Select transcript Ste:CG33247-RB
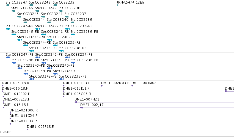 (x=20, y=26)
